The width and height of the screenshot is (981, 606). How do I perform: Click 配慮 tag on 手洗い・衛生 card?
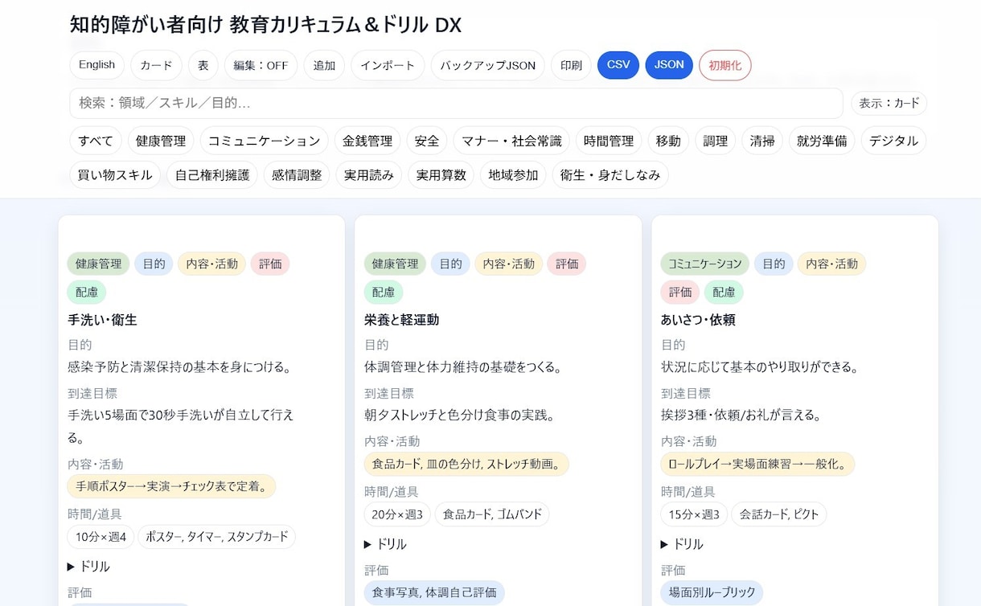(x=87, y=293)
